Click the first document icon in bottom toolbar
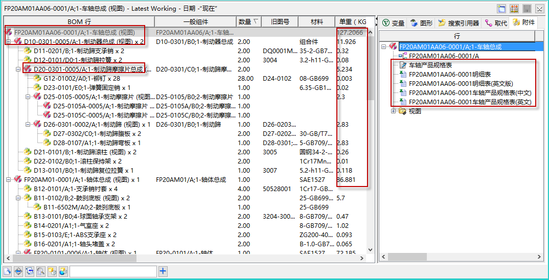 7,271
